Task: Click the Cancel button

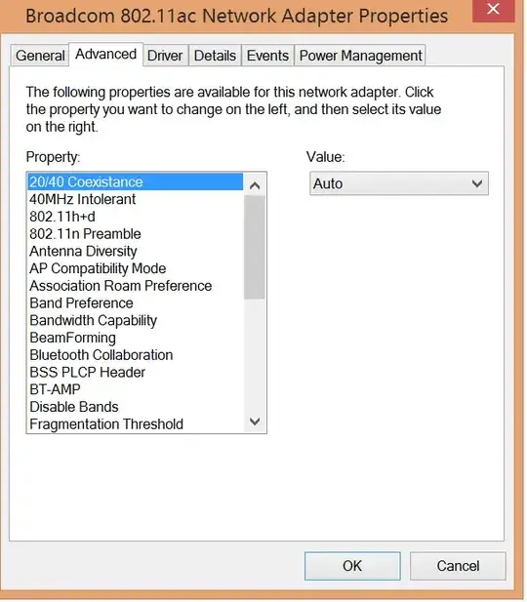Action: tap(458, 566)
